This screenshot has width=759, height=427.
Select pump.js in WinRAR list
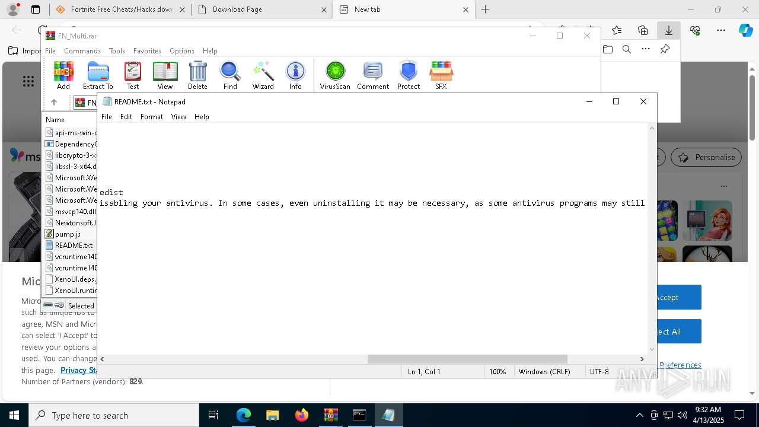[x=68, y=234]
